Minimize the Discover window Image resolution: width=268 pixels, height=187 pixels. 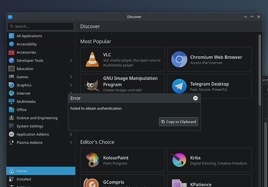245,17
